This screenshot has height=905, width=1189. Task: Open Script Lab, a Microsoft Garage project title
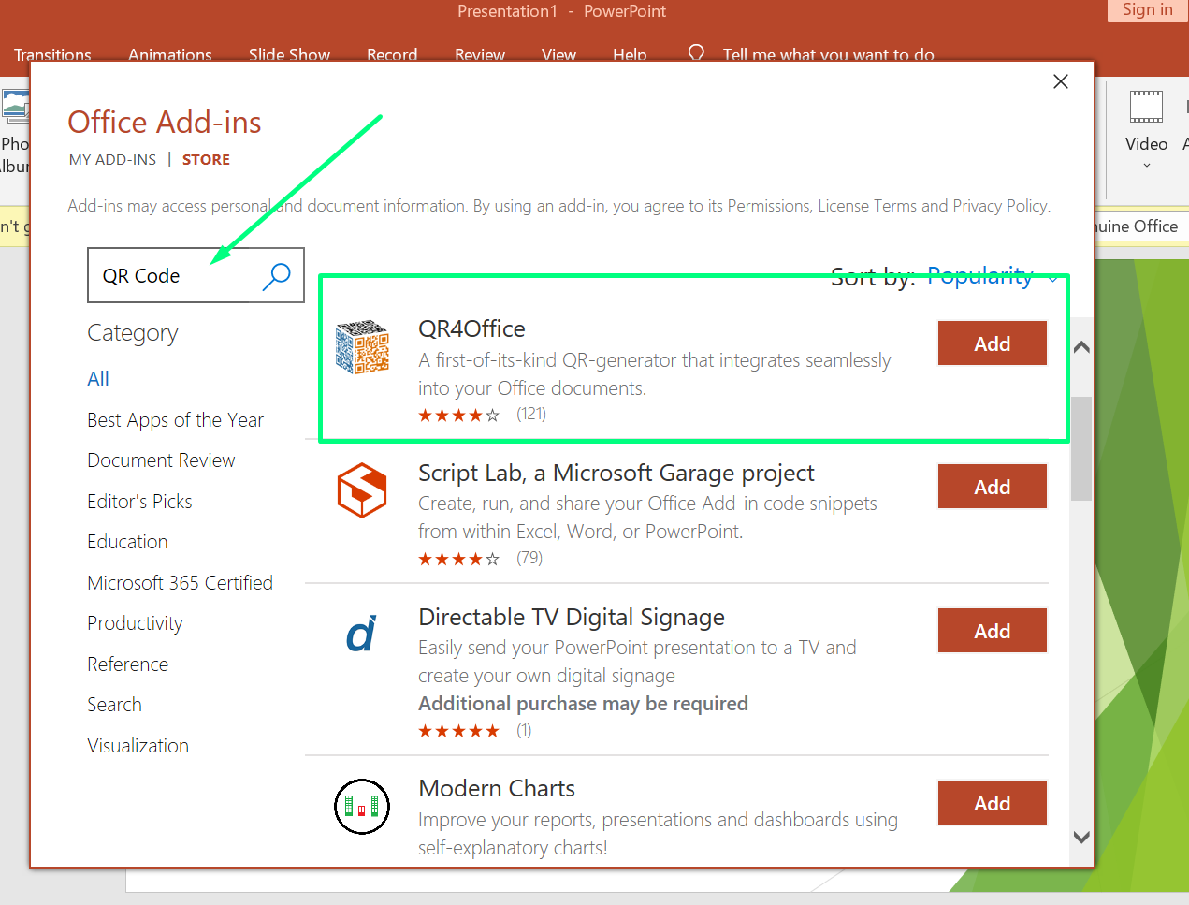[x=616, y=474]
